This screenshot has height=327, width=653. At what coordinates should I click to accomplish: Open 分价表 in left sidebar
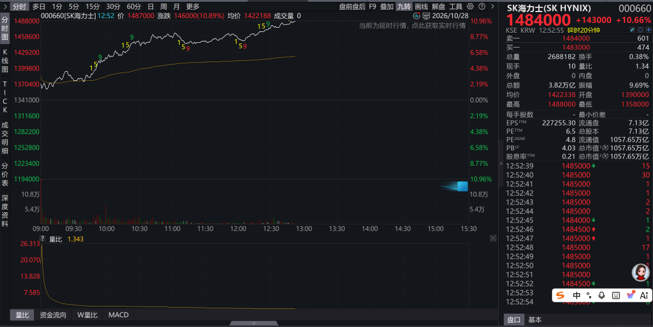(x=5, y=174)
